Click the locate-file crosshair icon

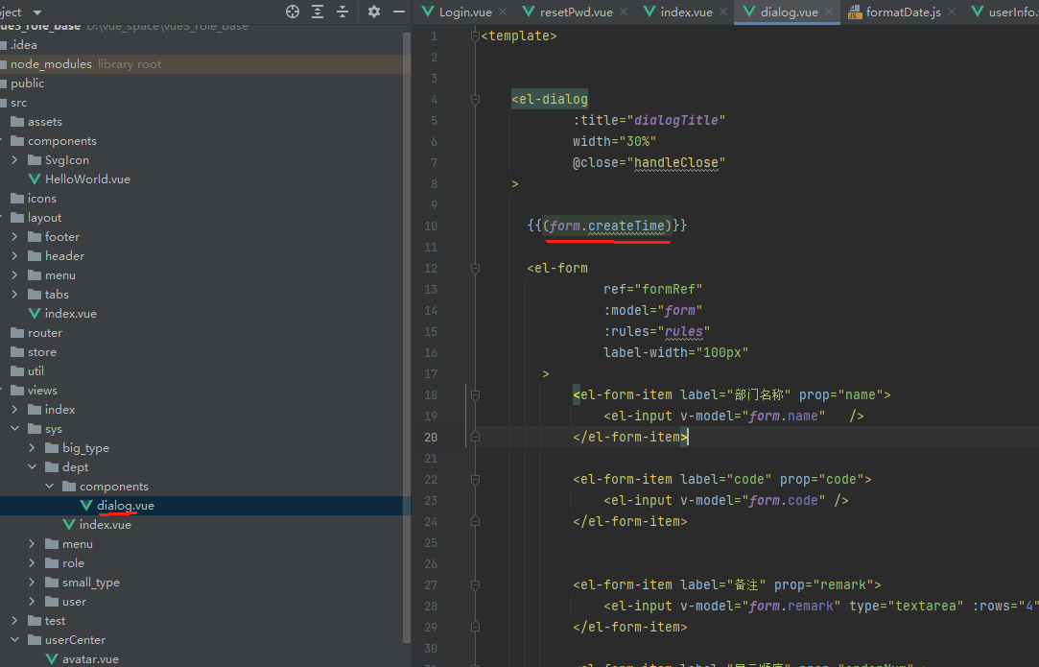click(293, 12)
